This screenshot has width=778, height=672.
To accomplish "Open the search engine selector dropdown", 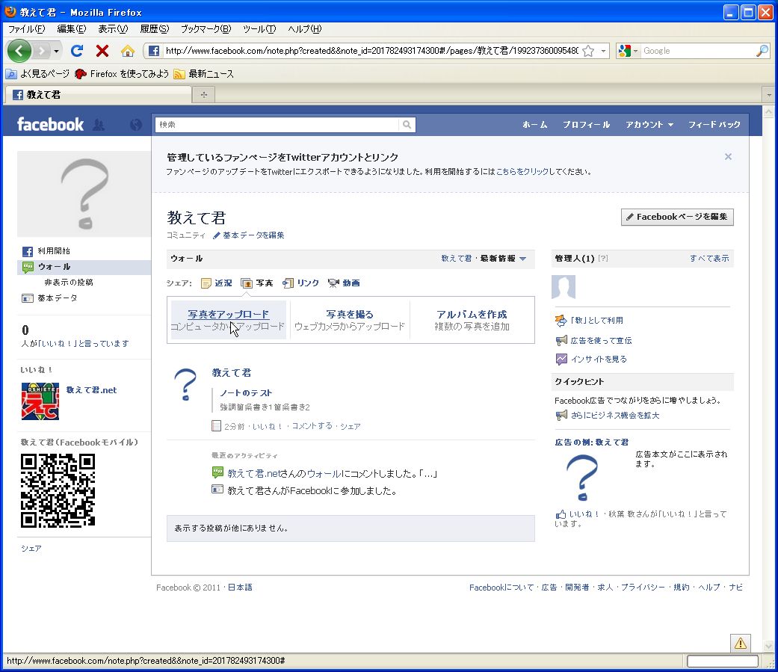I will [x=628, y=51].
